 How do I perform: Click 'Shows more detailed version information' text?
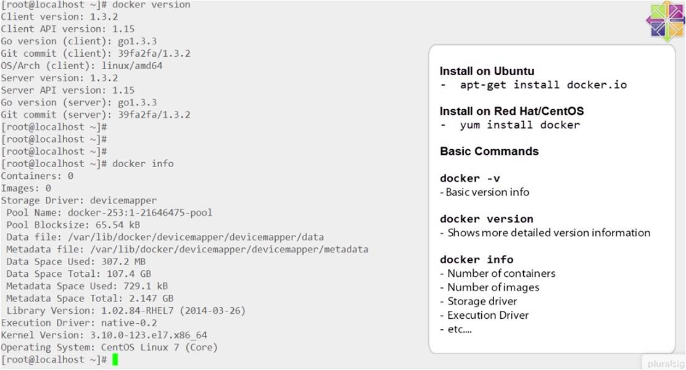click(548, 232)
